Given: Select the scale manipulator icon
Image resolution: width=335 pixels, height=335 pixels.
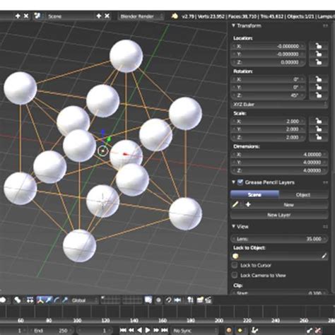Looking at the screenshot, I should coord(64,300).
